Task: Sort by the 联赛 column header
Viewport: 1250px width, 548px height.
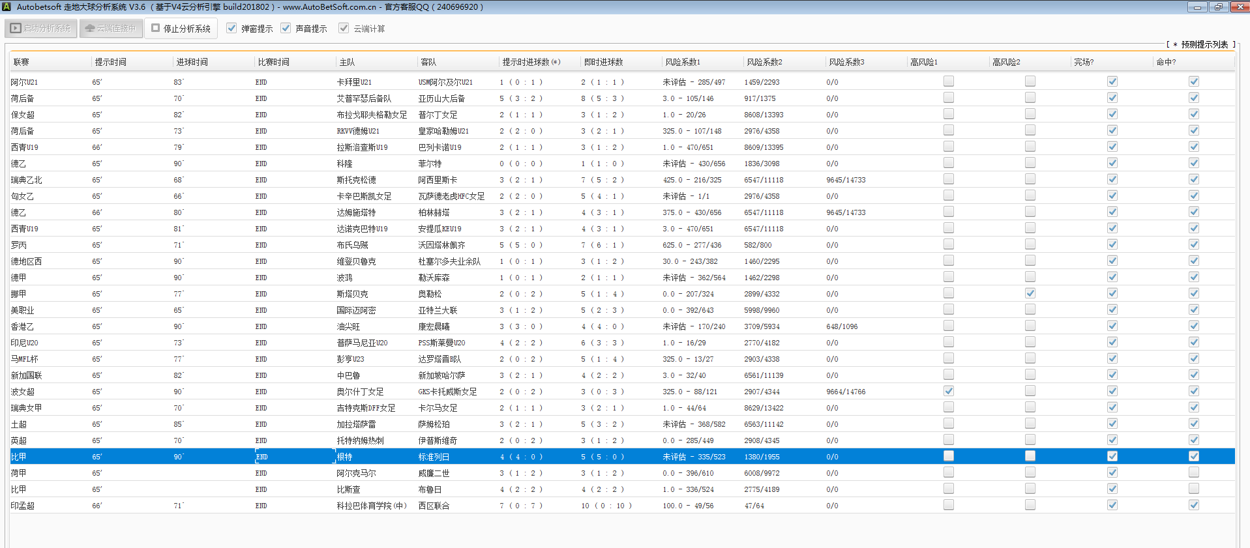Action: pos(22,63)
